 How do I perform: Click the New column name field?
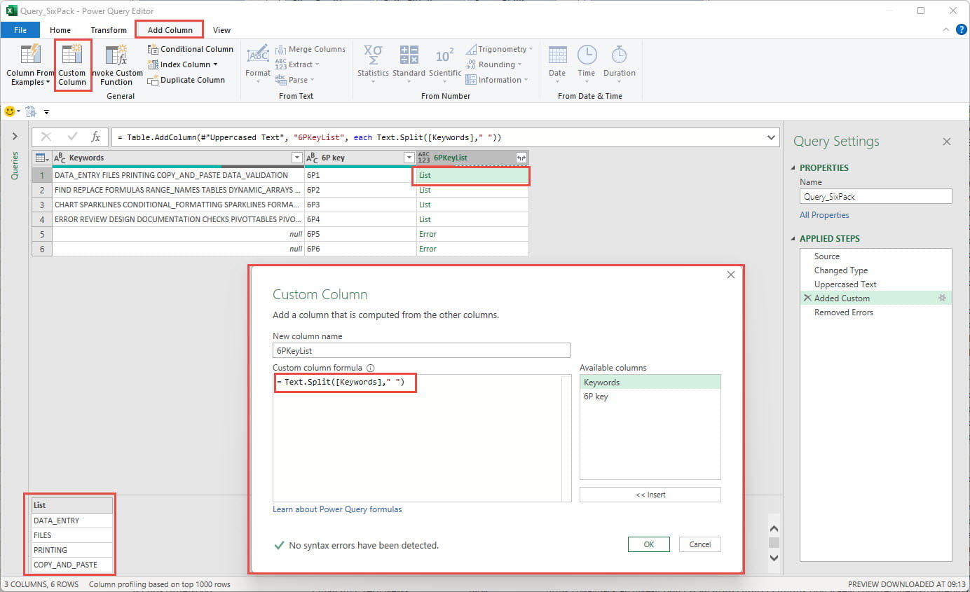pyautogui.click(x=421, y=350)
